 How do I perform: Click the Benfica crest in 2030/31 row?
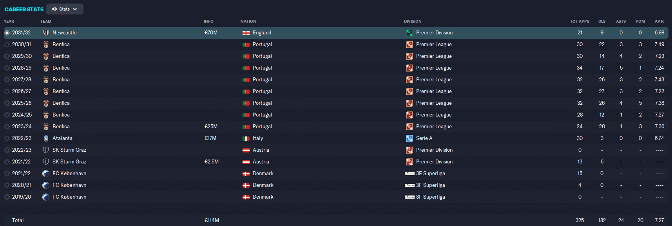[x=46, y=45]
